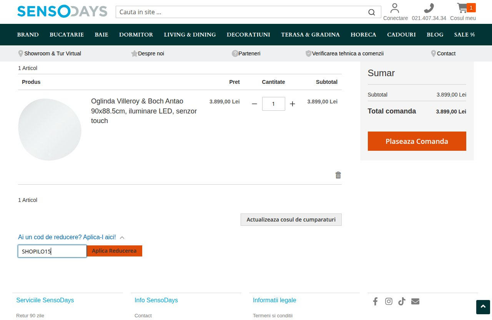Screen dimensions: 492x320
Task: Open the TERASA & GRADINA menu
Action: tap(310, 35)
